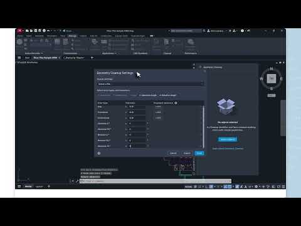Viewport: 301px width, 226px height.
Task: Click the navigation bar on right edge
Action: (x=283, y=118)
